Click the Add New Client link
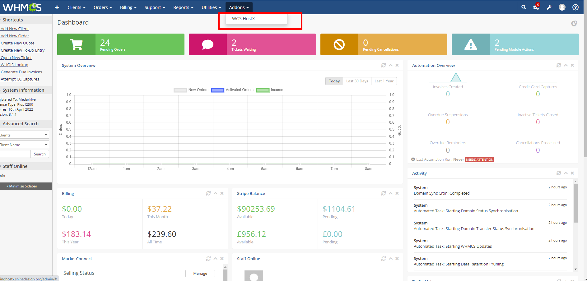The image size is (587, 281). pos(15,29)
